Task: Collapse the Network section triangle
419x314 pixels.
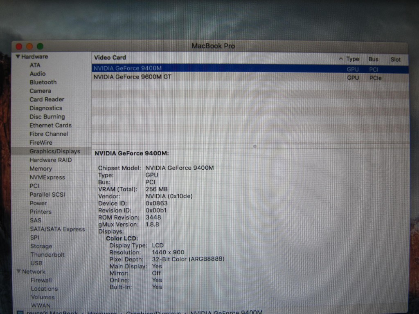Action: (19, 271)
